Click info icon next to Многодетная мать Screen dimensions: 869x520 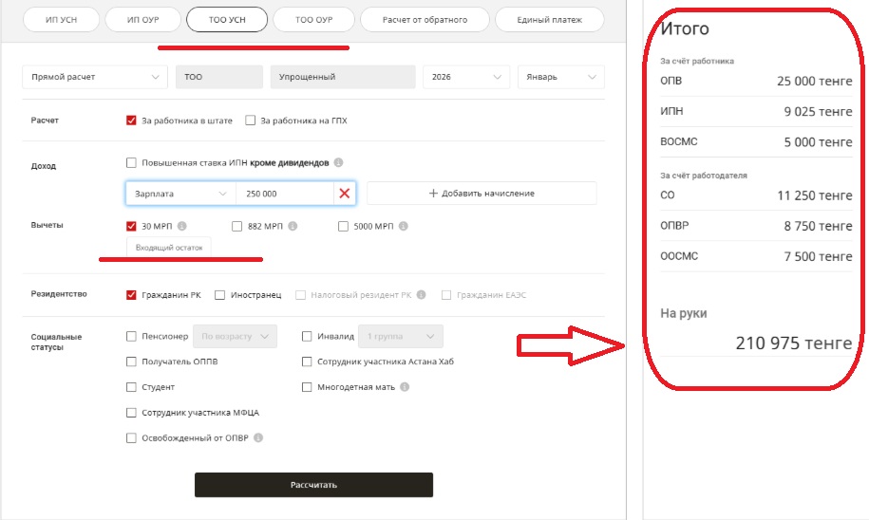[405, 387]
